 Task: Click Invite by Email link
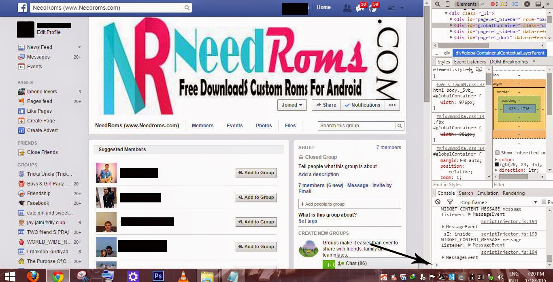345,188
